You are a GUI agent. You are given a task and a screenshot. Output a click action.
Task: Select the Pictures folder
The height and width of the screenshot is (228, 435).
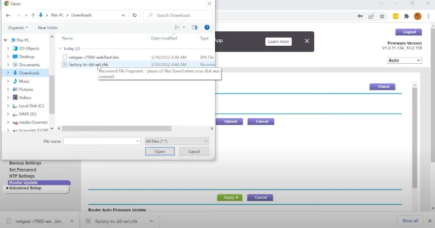(26, 89)
